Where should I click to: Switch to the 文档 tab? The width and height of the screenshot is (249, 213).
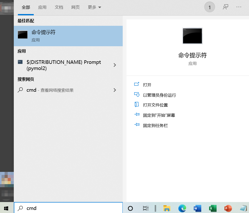tap(59, 7)
